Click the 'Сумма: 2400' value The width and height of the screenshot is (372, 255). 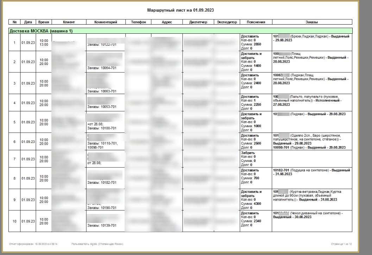pyautogui.click(x=251, y=83)
